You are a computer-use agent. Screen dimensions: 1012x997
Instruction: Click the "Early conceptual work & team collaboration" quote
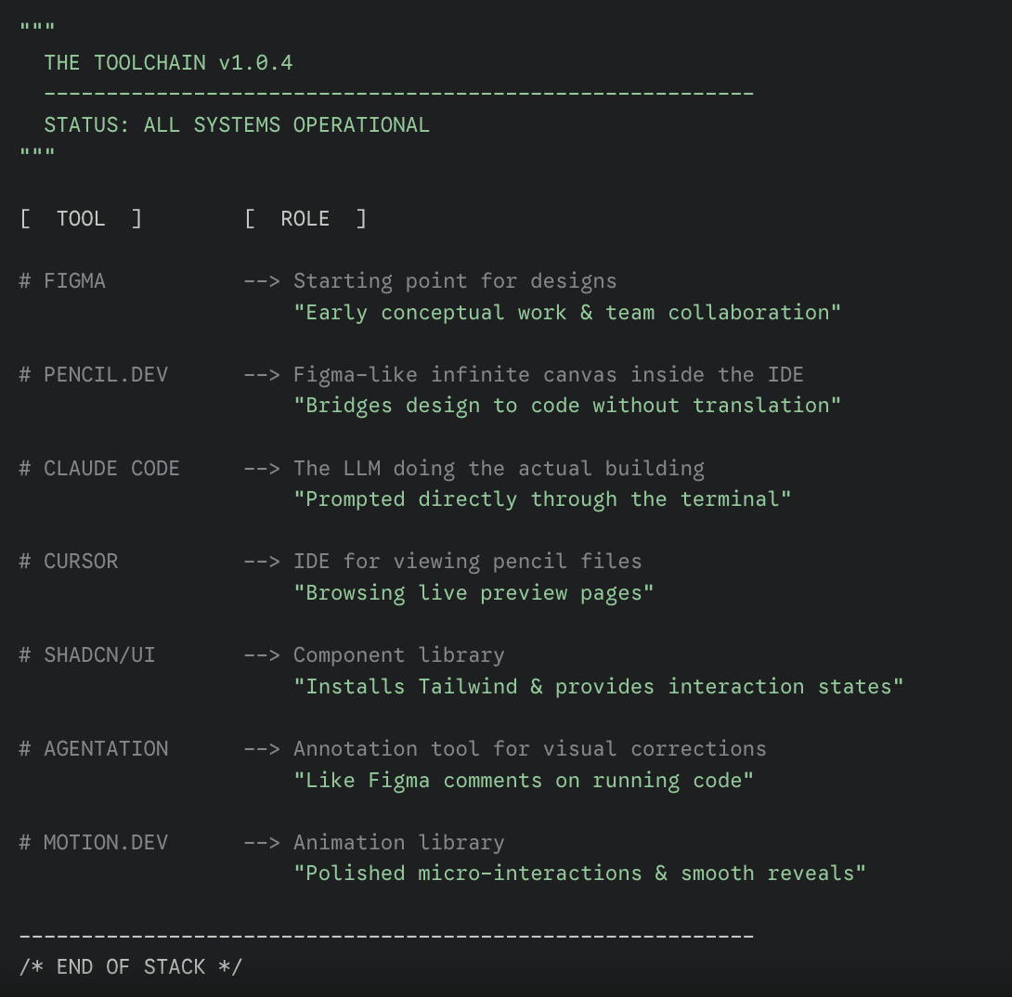click(x=567, y=313)
